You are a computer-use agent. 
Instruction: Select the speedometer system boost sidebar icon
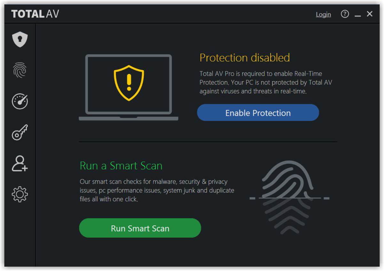pyautogui.click(x=20, y=101)
